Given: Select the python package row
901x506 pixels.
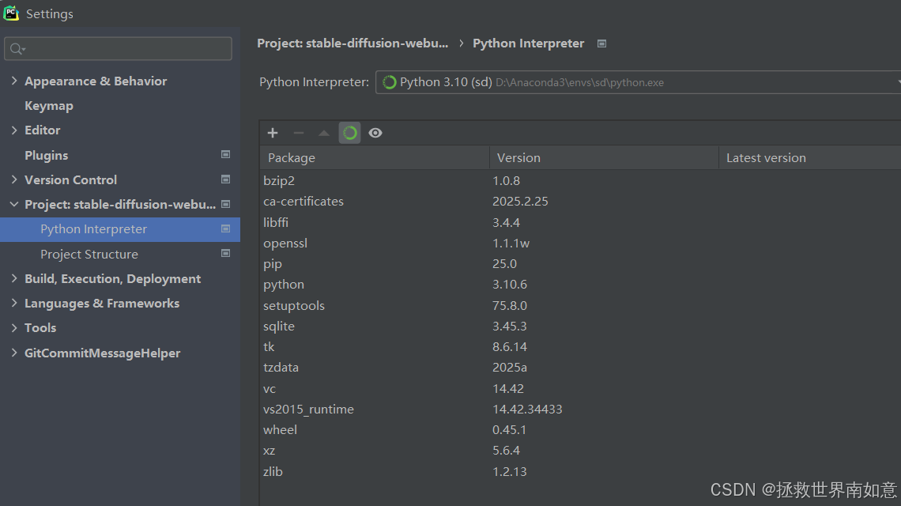Looking at the screenshot, I should coord(580,285).
